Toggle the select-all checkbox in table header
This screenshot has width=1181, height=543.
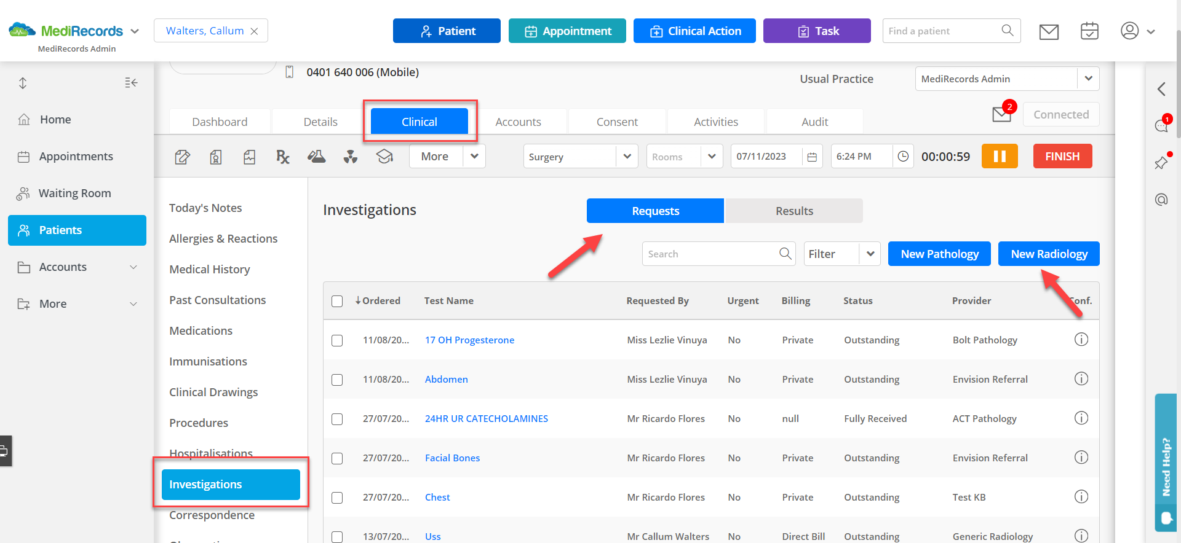(x=337, y=301)
